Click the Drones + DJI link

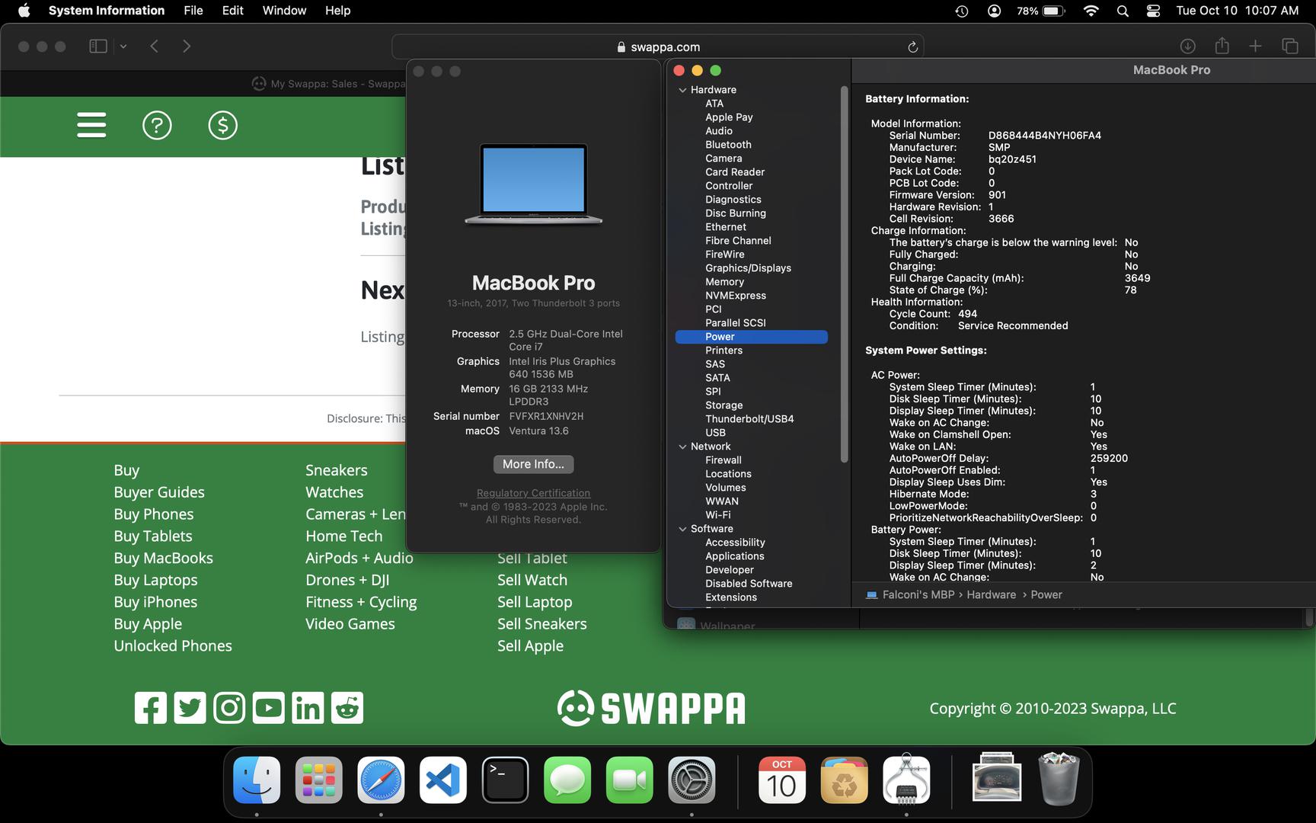347,580
